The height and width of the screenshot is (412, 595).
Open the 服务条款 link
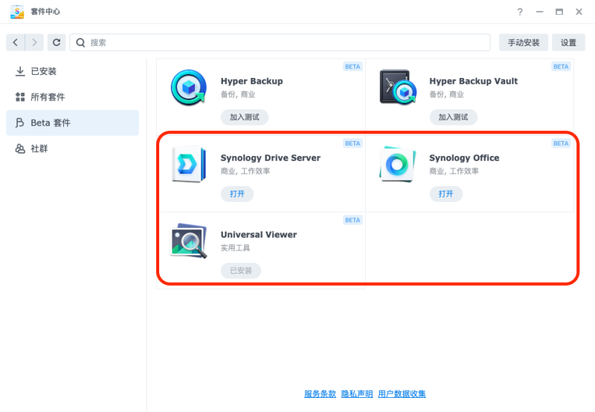[x=320, y=394]
